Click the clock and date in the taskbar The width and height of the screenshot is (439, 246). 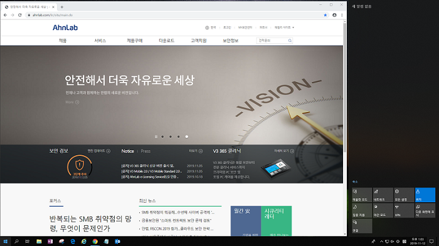click(418, 241)
